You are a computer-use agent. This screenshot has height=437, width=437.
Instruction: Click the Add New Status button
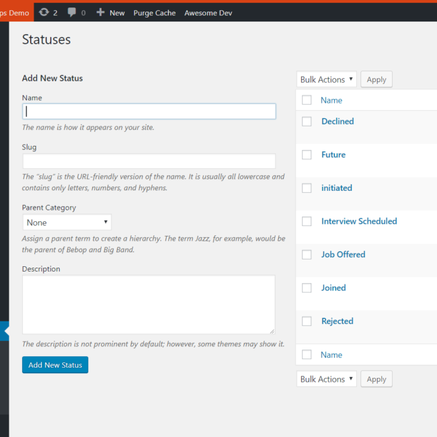click(55, 365)
